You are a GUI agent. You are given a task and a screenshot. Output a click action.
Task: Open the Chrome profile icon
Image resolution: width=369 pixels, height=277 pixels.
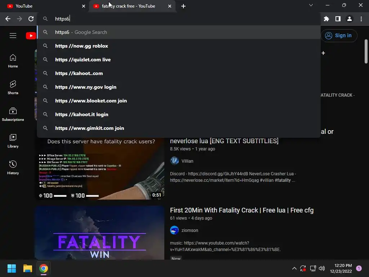pos(350,19)
